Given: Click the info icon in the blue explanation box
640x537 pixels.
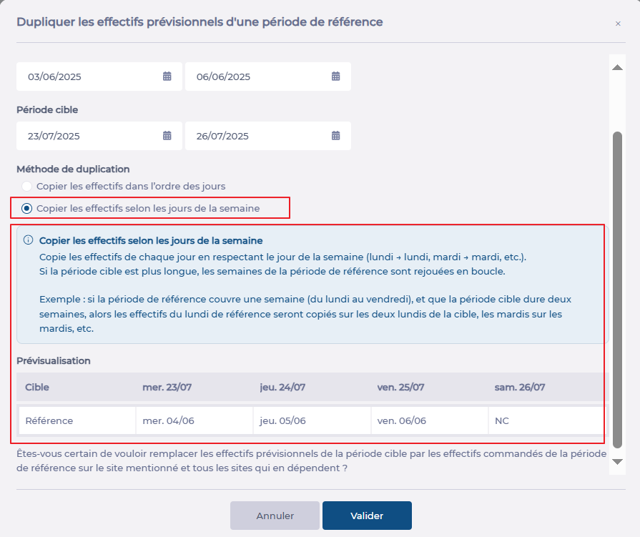Looking at the screenshot, I should click(29, 240).
